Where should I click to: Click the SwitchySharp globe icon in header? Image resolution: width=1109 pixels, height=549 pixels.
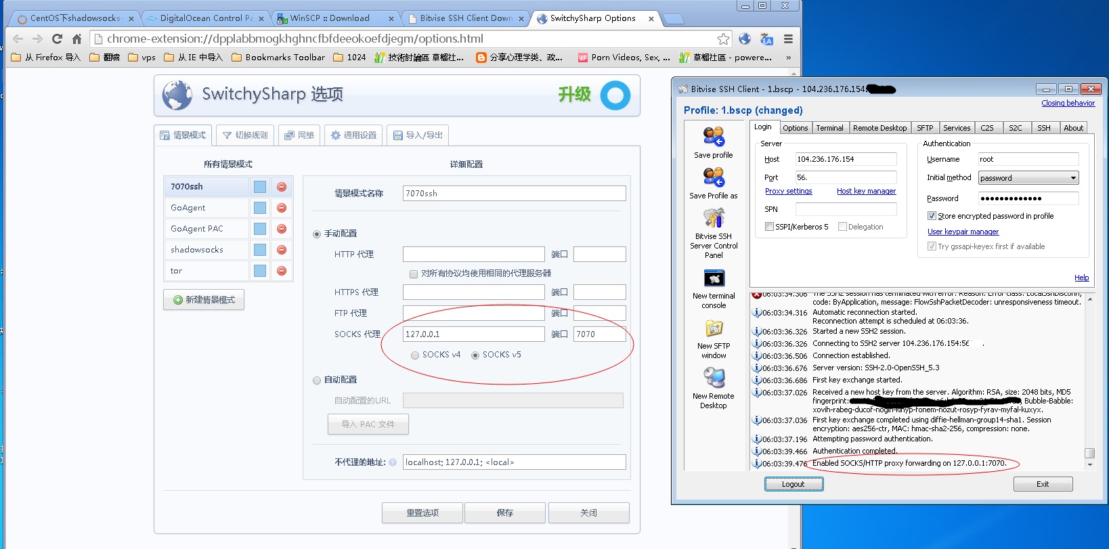(x=177, y=95)
